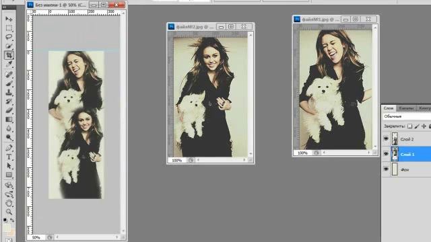The image size is (431, 242).
Task: Open the foreground color picker swatch
Action: point(7,228)
